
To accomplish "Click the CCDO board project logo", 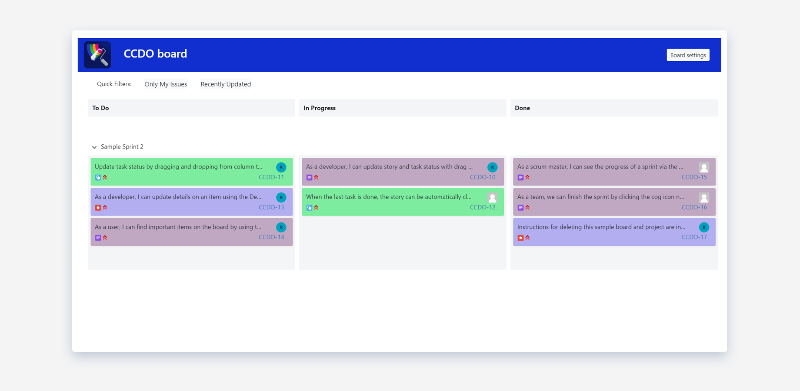I will 97,55.
